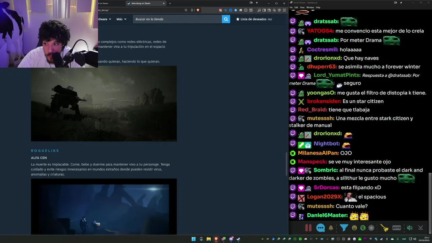The image size is (432, 243).
Task: Click the notification bell icon in Social Stream
Action: click(x=331, y=228)
